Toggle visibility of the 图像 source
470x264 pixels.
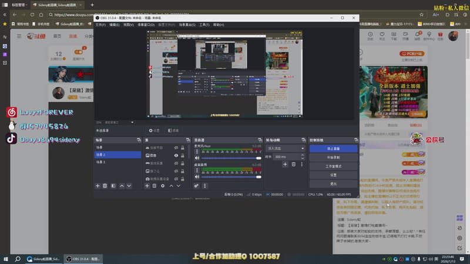(176, 155)
